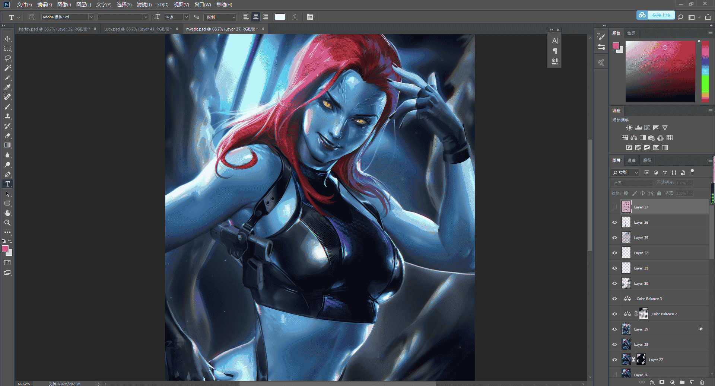Click the foreground color swatch in toolbar

(5, 249)
